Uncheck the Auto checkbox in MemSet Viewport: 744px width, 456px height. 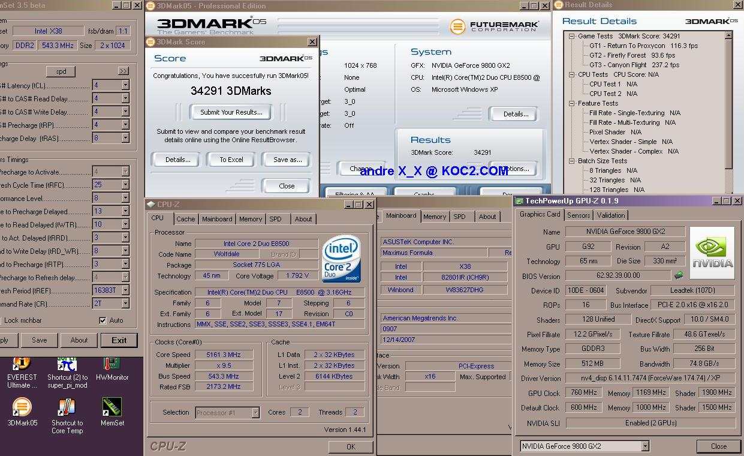pos(103,320)
